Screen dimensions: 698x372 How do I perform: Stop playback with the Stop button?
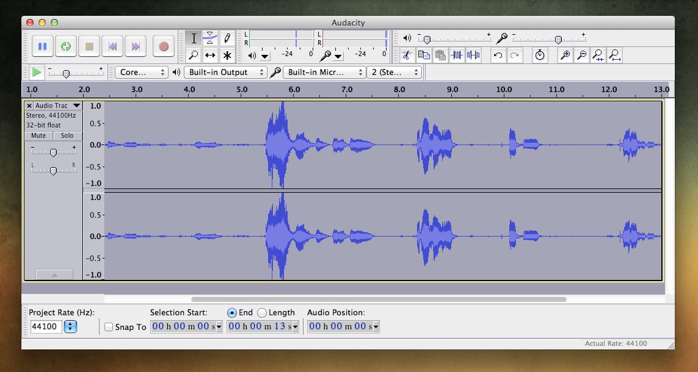point(89,46)
